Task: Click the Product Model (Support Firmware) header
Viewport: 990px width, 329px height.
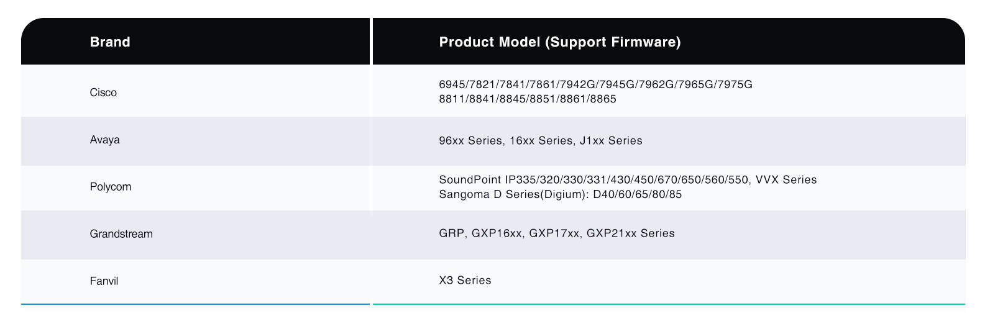Action: click(559, 42)
